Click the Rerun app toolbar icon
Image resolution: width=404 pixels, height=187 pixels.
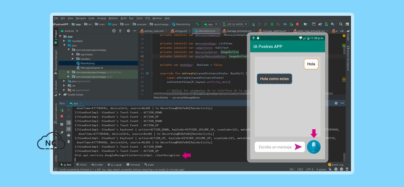(253, 24)
